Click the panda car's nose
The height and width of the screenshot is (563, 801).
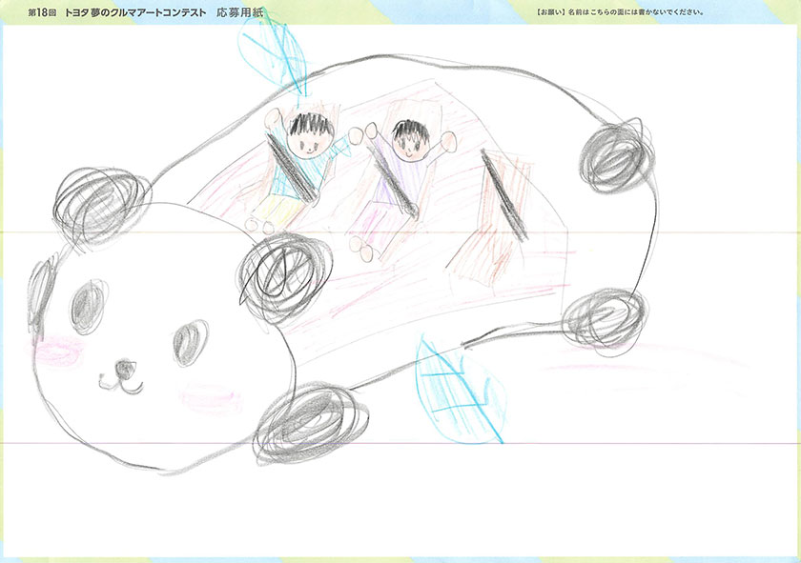pos(125,369)
